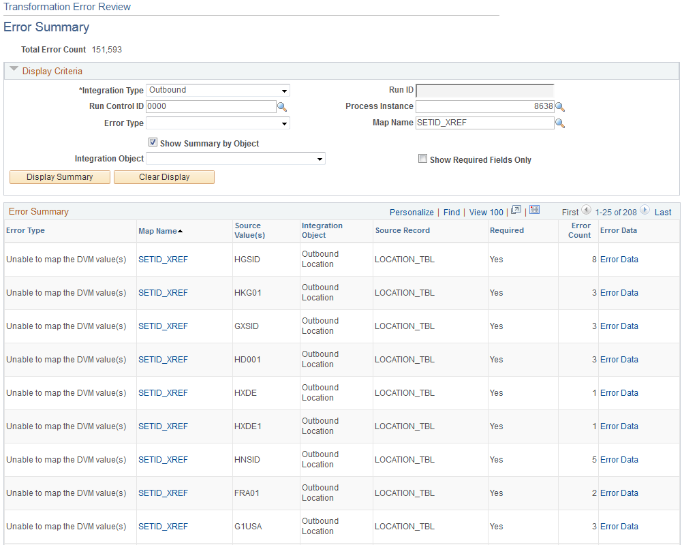Focus the Map Name input field
Viewport: 682px width, 545px height.
click(x=485, y=123)
